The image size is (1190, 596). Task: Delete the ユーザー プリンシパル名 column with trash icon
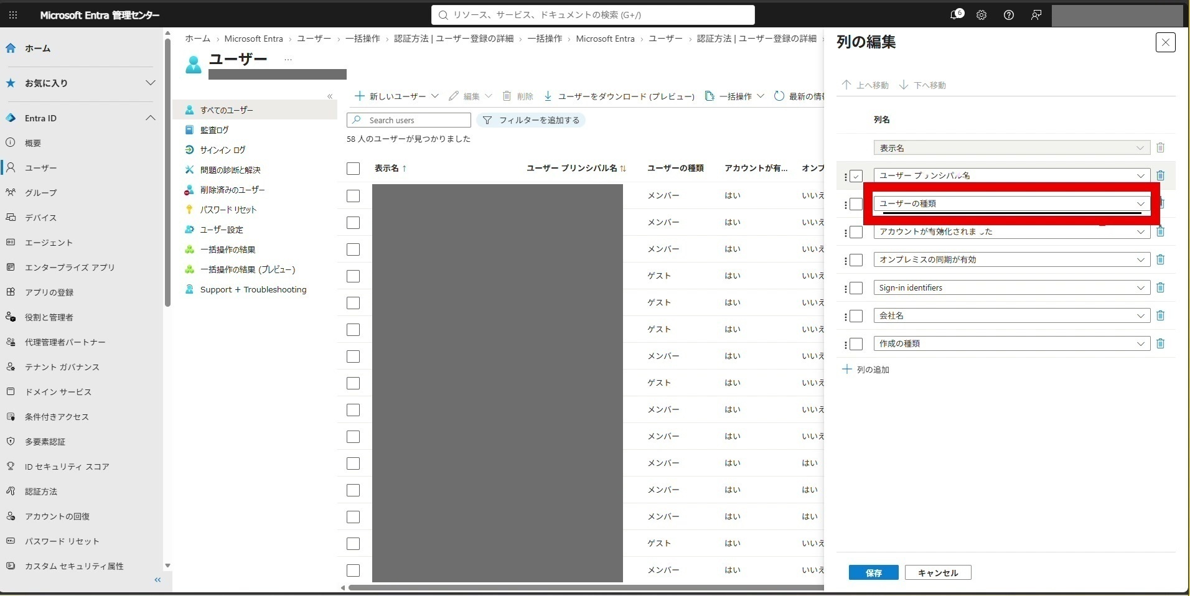coord(1160,175)
